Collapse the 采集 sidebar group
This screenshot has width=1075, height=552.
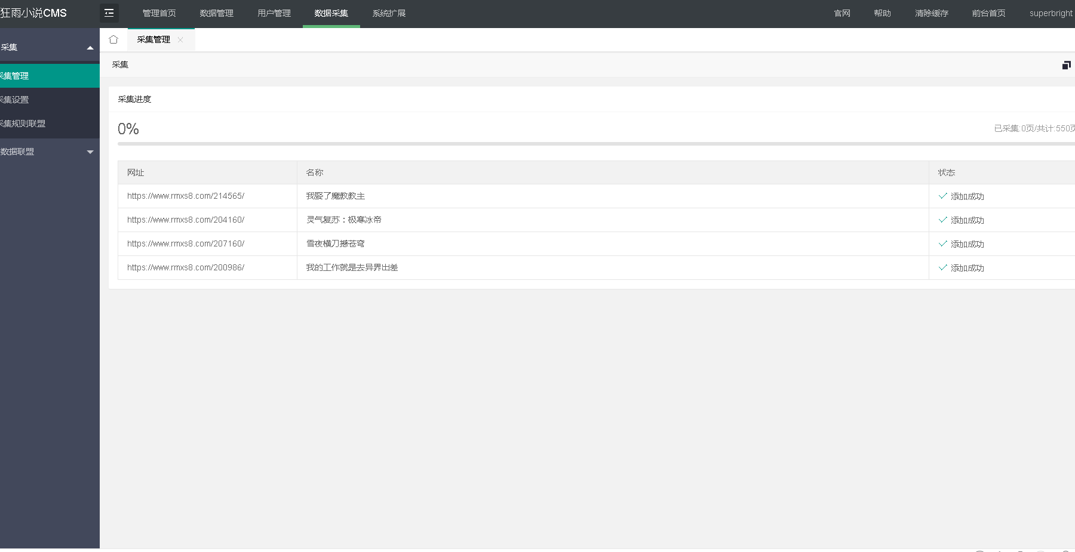[90, 48]
